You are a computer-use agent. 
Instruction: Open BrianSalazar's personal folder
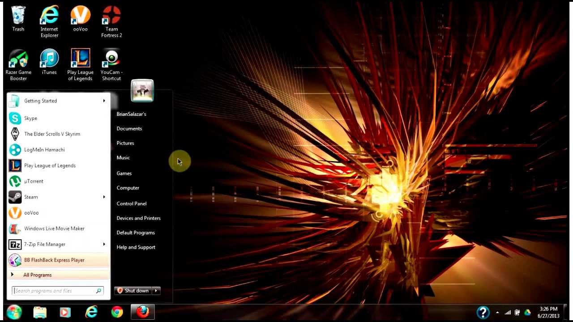131,114
